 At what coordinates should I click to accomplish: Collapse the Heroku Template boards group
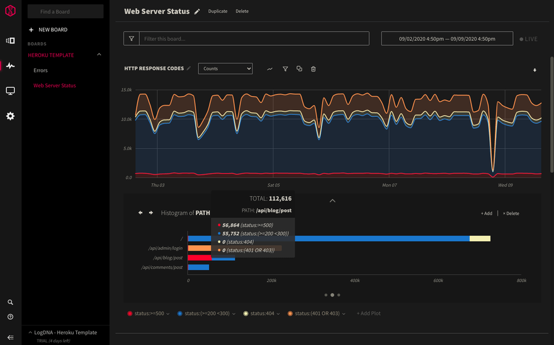[99, 55]
